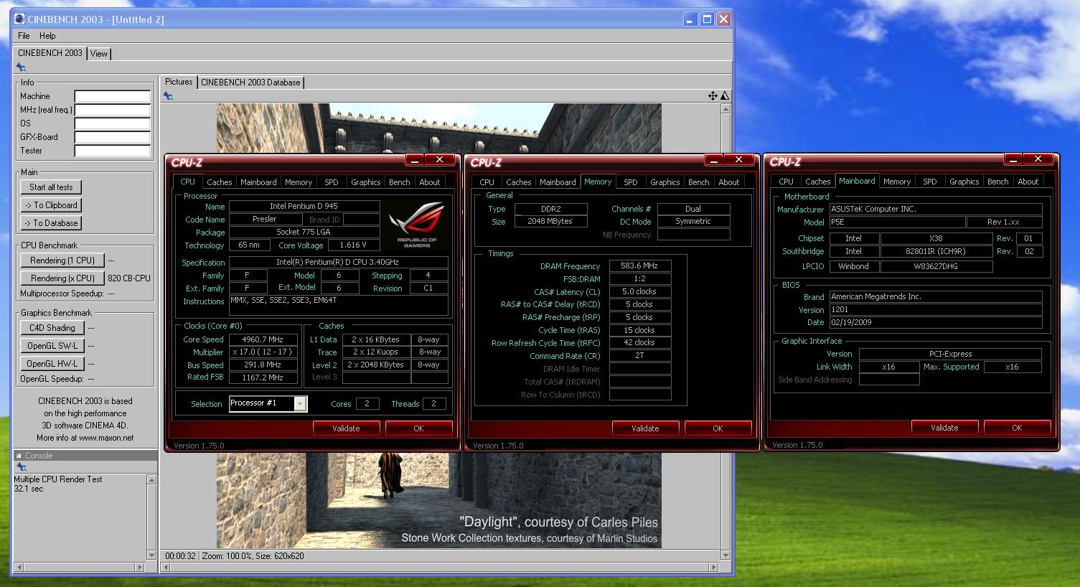Open the CINEBENCH 2003 Database tab
1080x587 pixels.
click(x=250, y=83)
